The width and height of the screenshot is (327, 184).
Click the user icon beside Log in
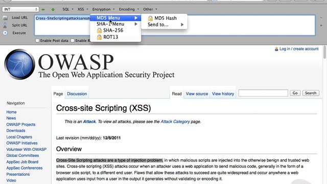(x=276, y=49)
